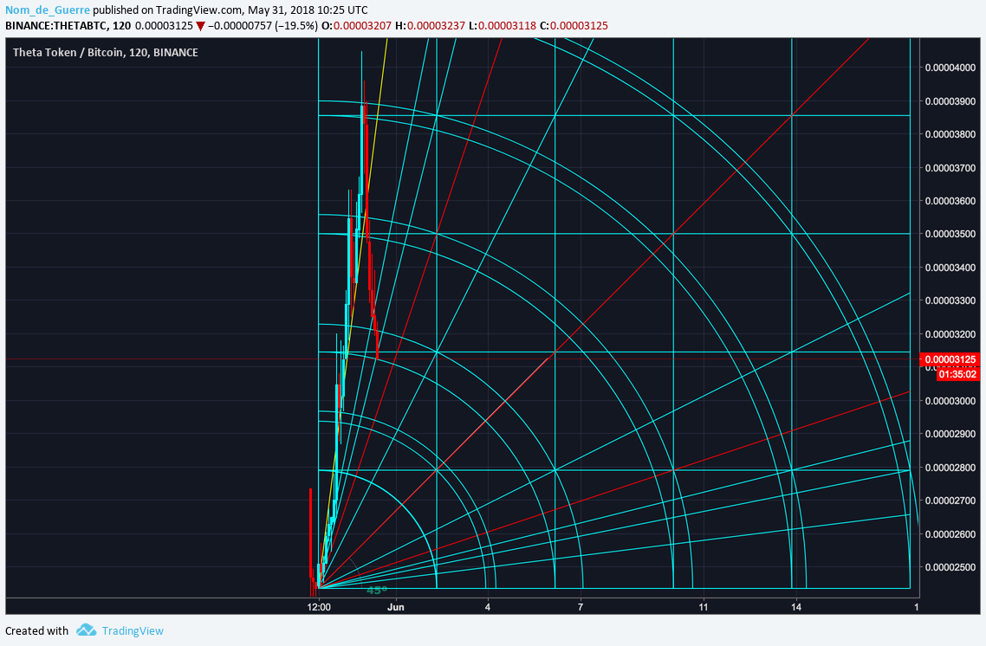Click the 'May 31, 2018 10:25 UTC' publish date
The image size is (986, 646).
click(308, 10)
